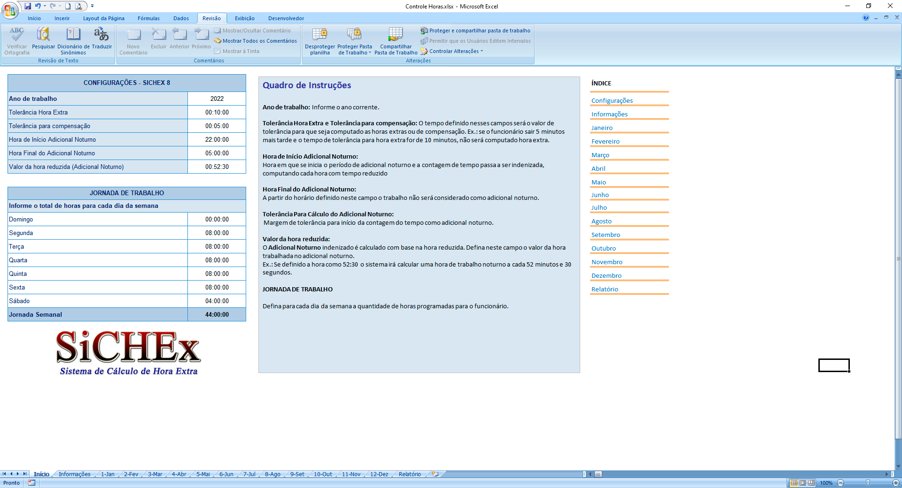Go to Anterior comment
Image resolution: width=902 pixels, height=488 pixels.
179,38
